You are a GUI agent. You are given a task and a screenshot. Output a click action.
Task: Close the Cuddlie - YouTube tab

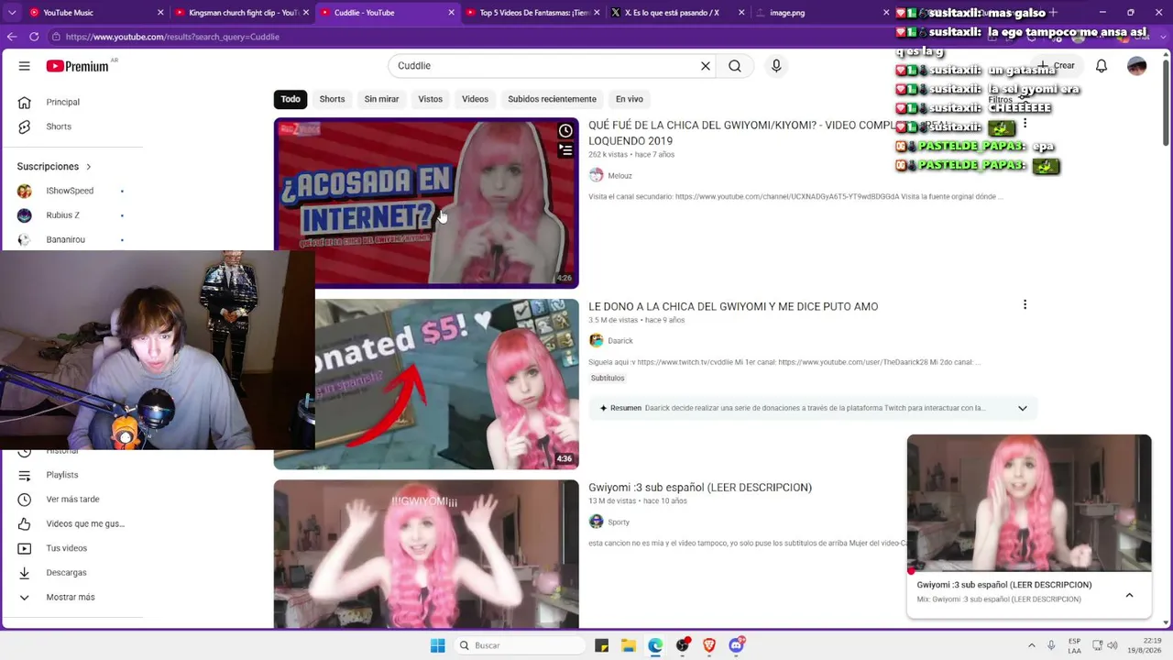click(451, 13)
